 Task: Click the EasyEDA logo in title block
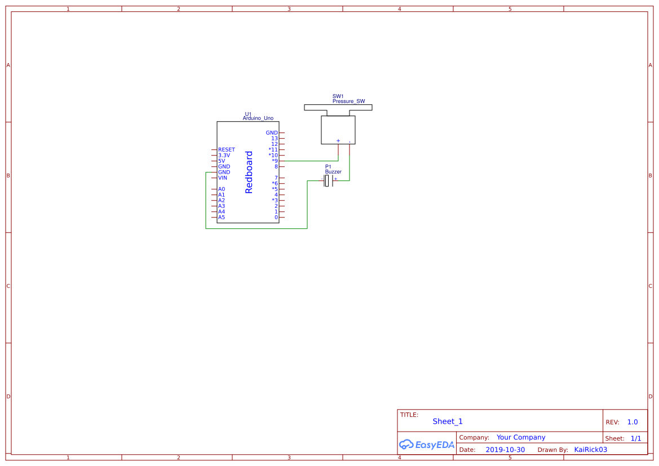tap(427, 445)
